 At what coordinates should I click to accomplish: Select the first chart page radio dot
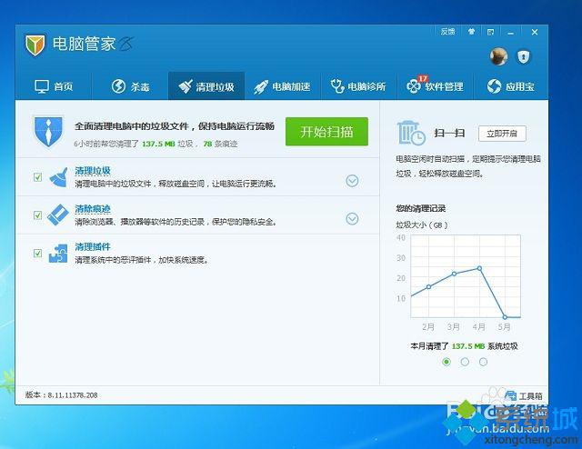tap(447, 362)
